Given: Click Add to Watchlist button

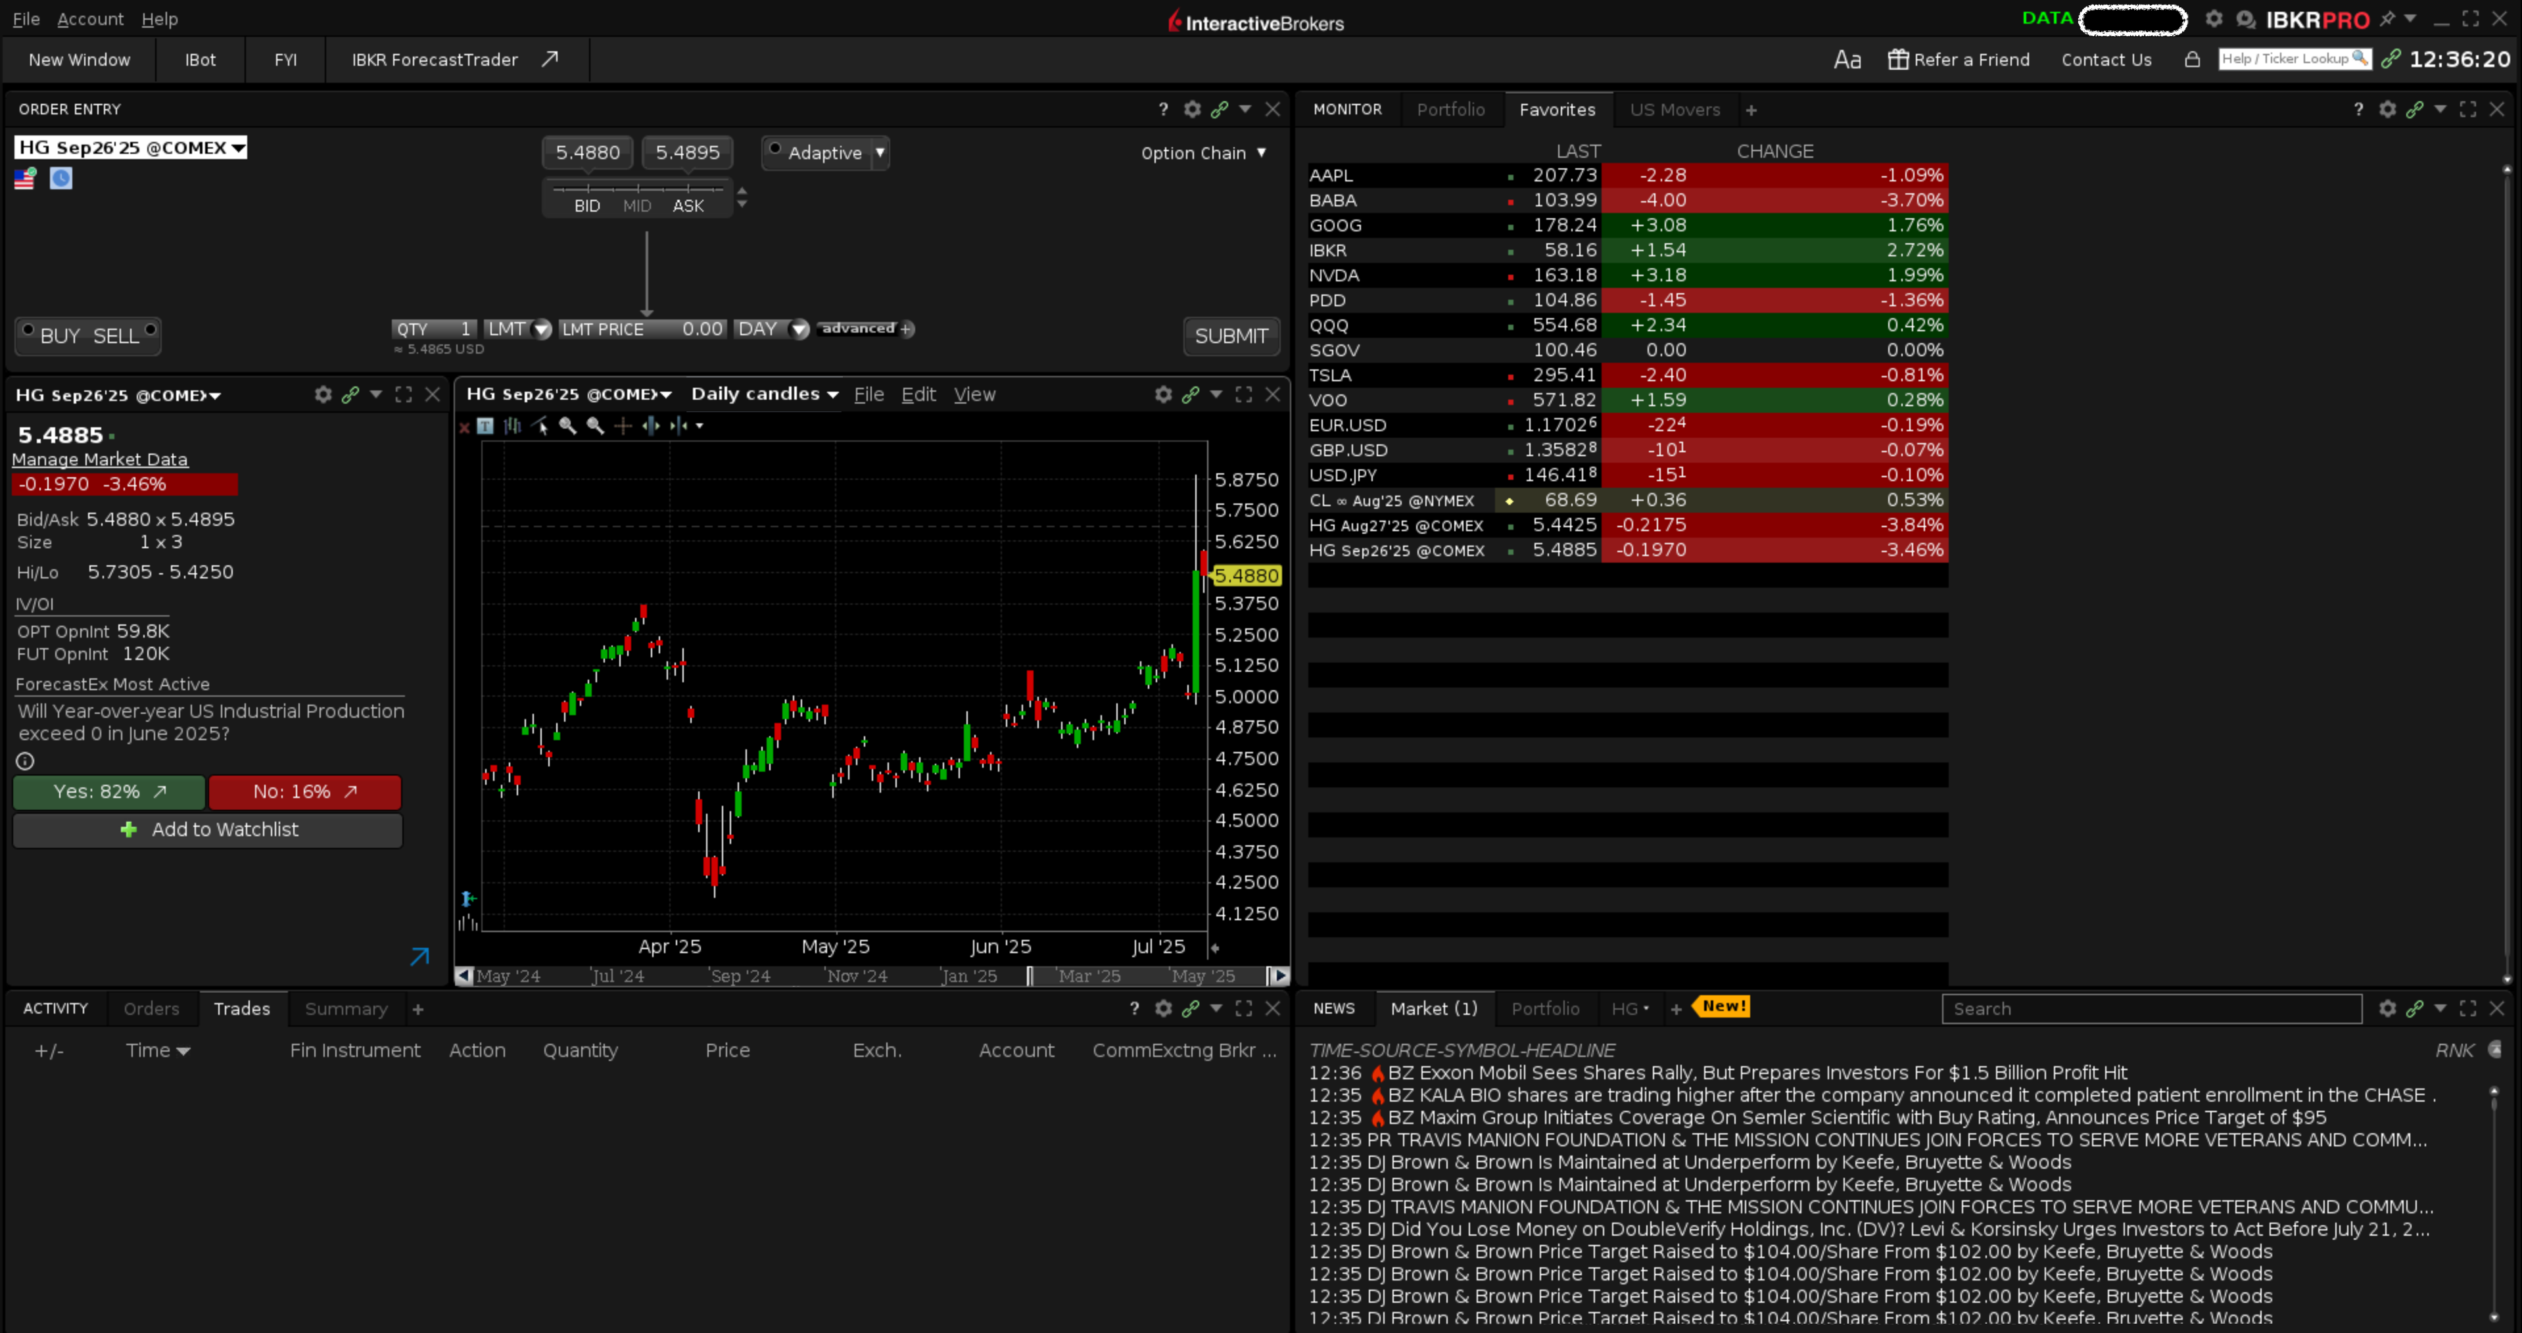Looking at the screenshot, I should click(x=208, y=829).
